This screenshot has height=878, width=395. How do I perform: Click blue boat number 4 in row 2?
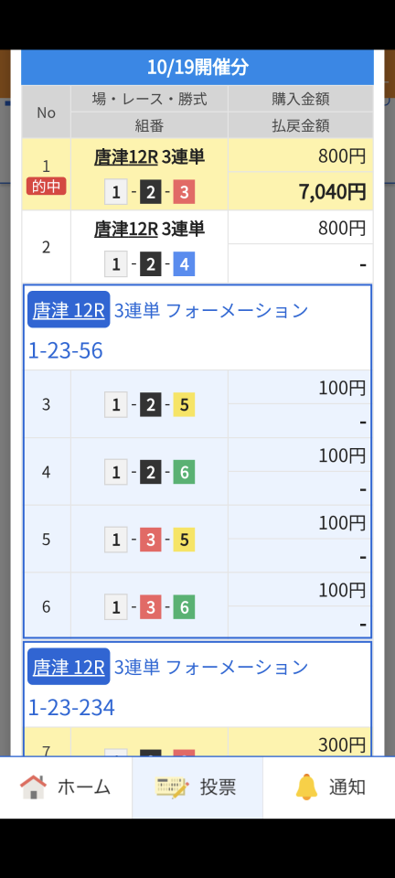184,264
